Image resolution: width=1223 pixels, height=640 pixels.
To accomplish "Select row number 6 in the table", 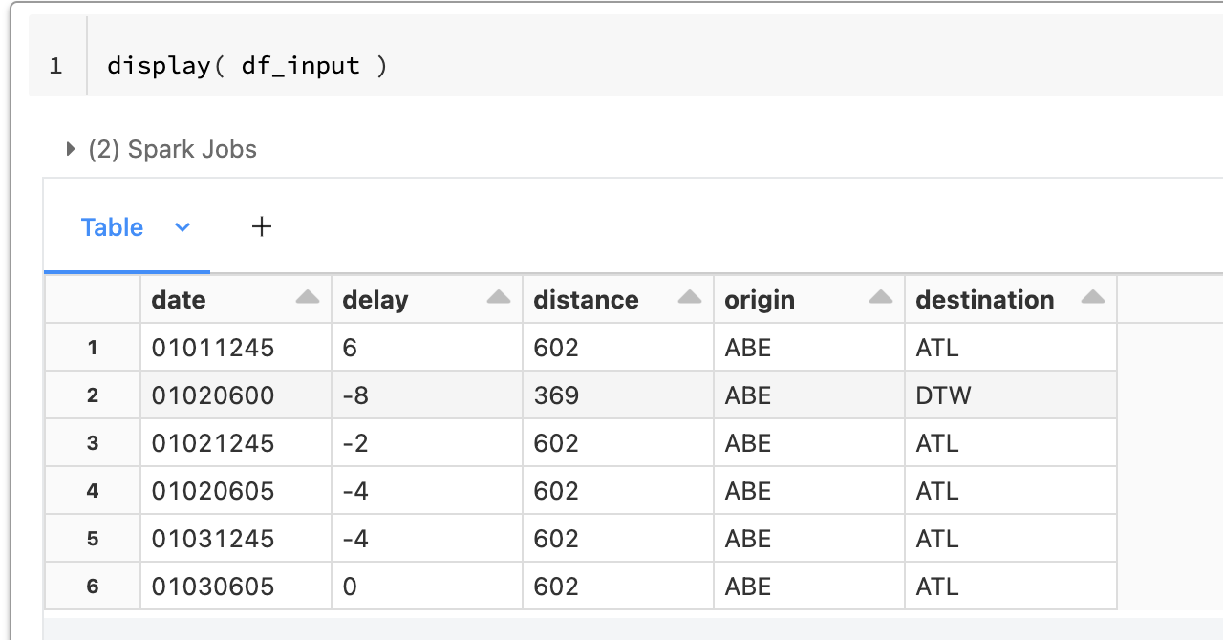I will point(93,587).
